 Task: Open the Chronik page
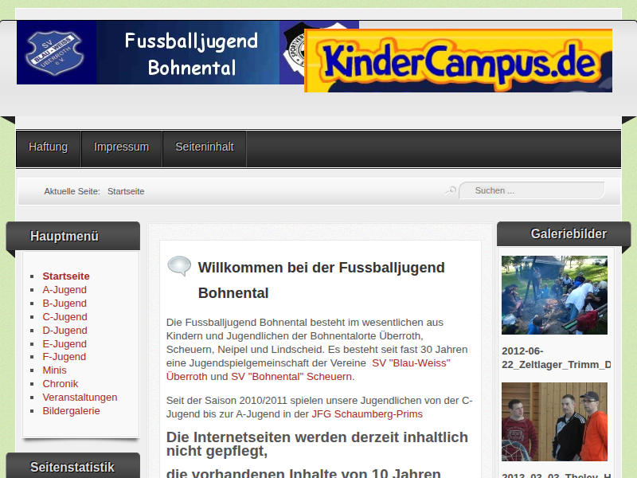[61, 384]
